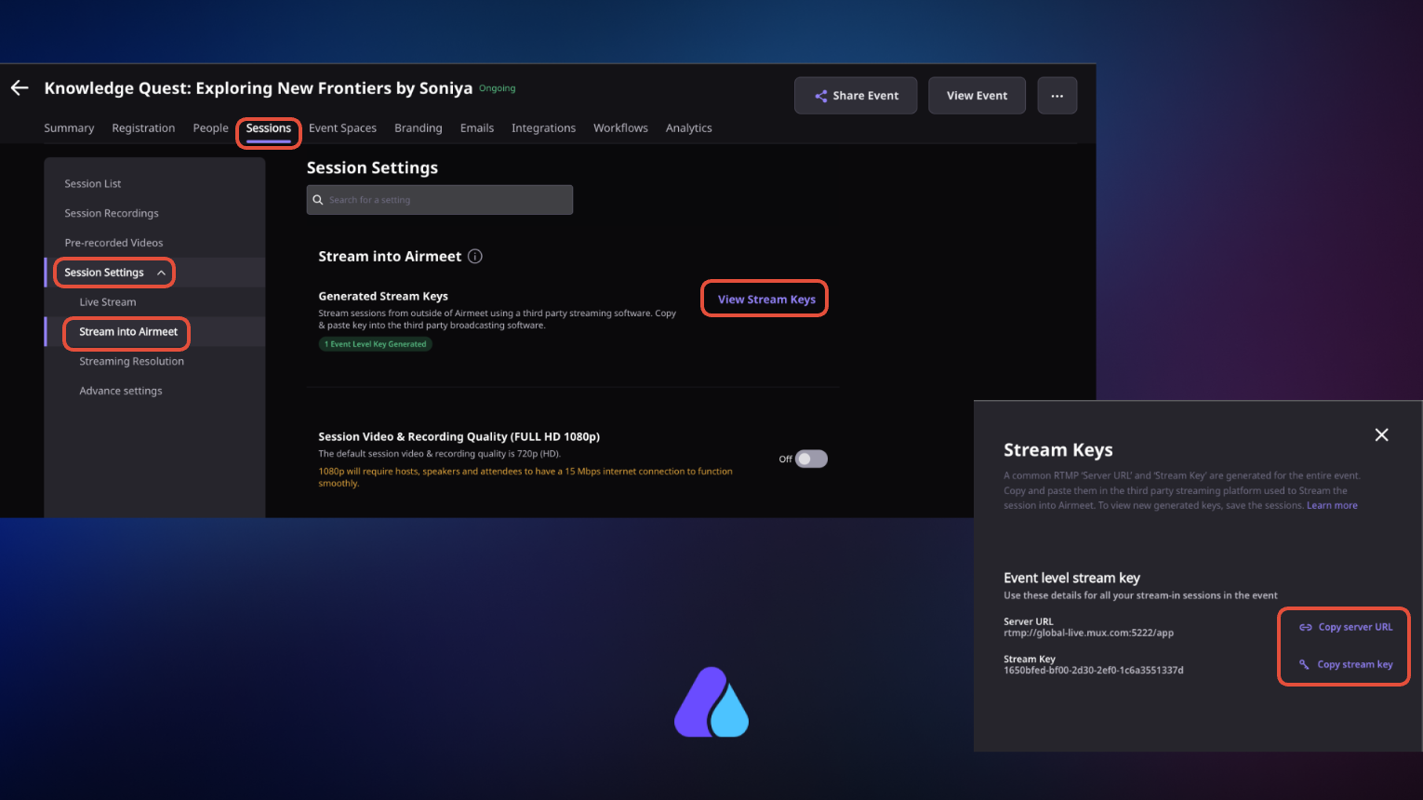Click the Ongoing status label

[x=498, y=88]
